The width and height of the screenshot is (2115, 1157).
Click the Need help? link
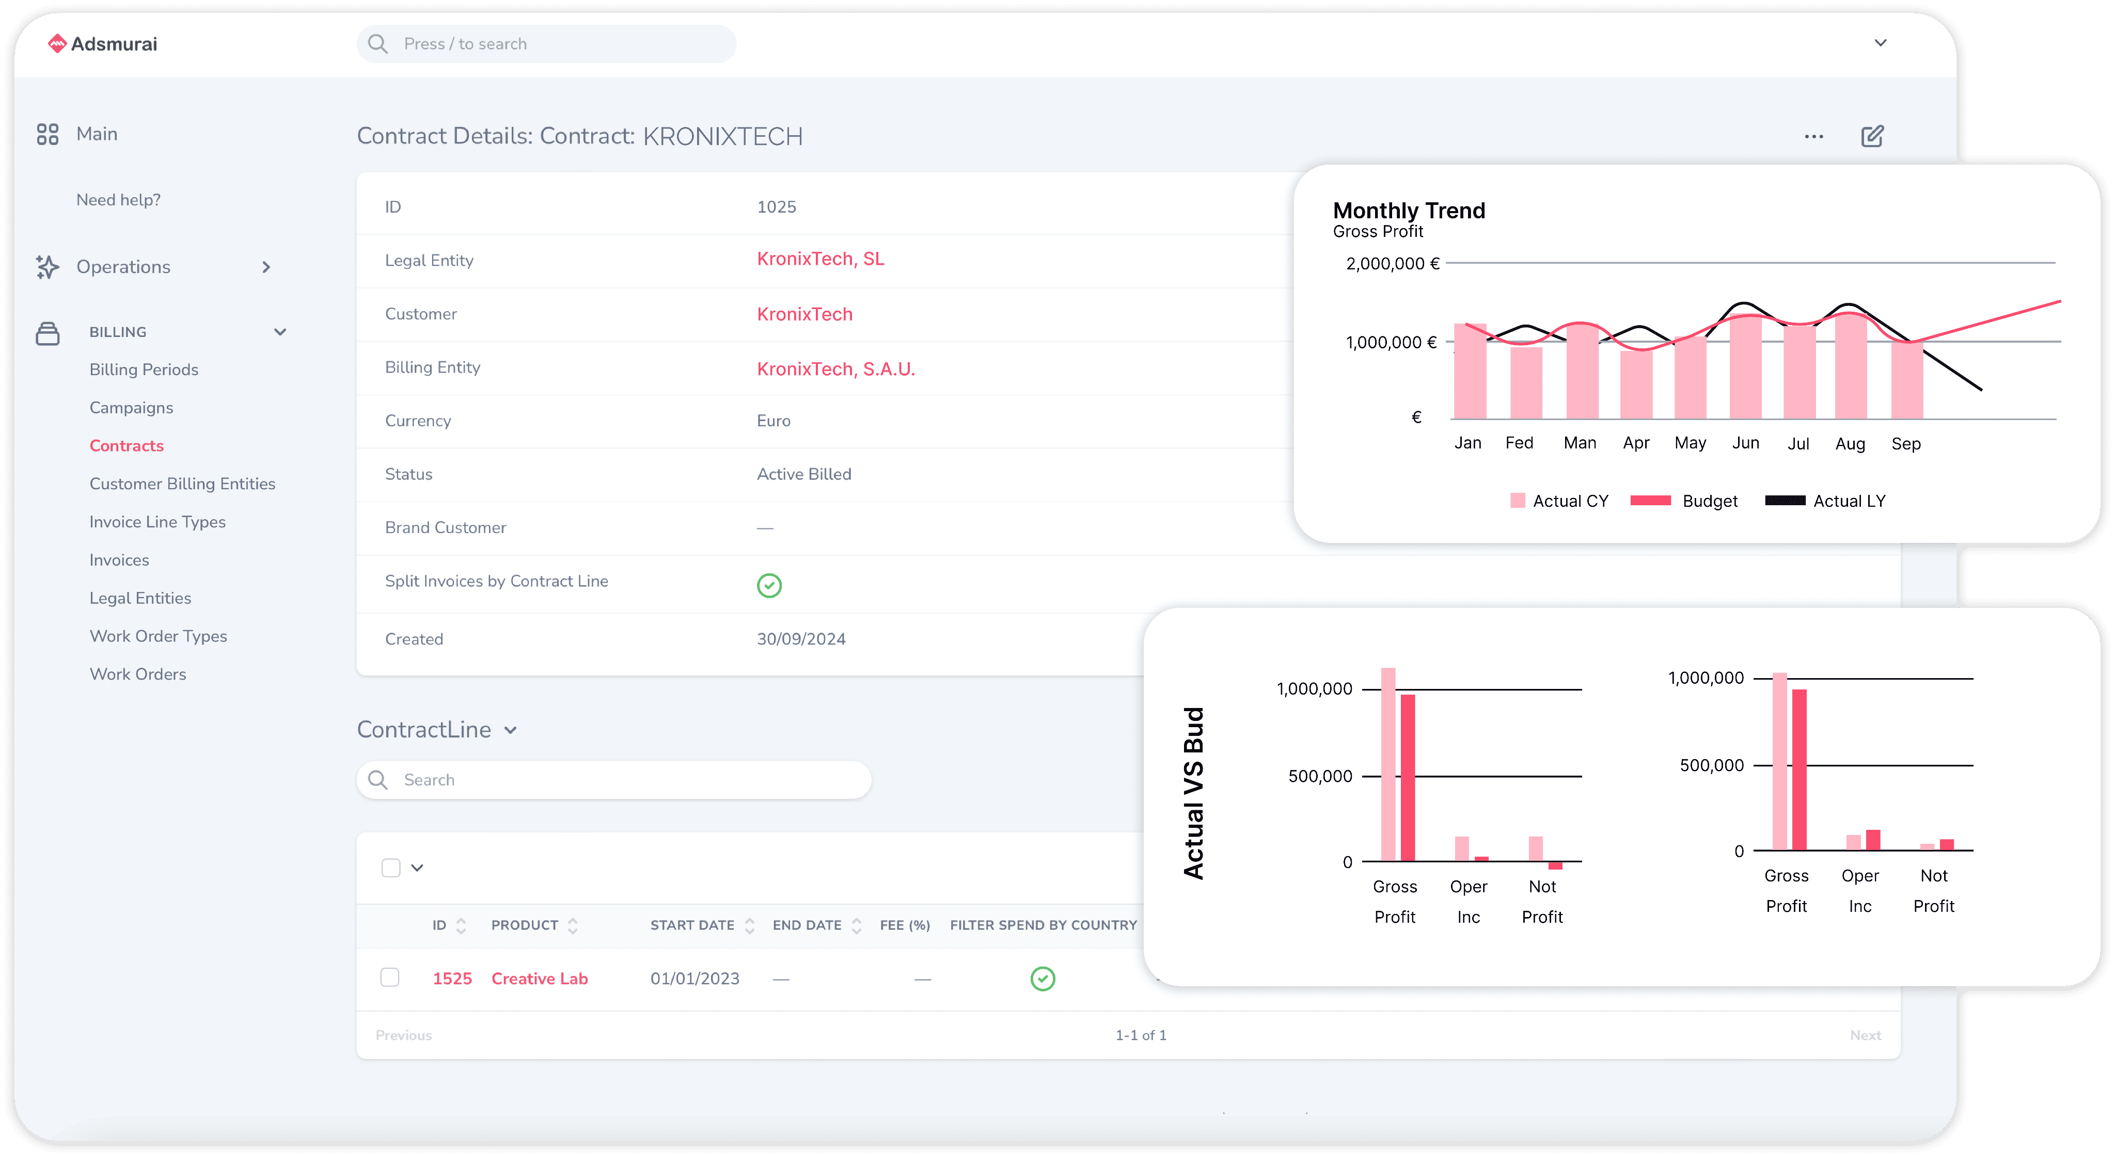click(x=118, y=199)
